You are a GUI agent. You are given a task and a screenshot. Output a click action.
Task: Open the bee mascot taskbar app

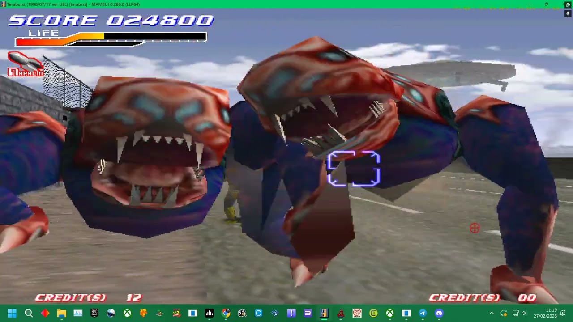click(x=242, y=313)
